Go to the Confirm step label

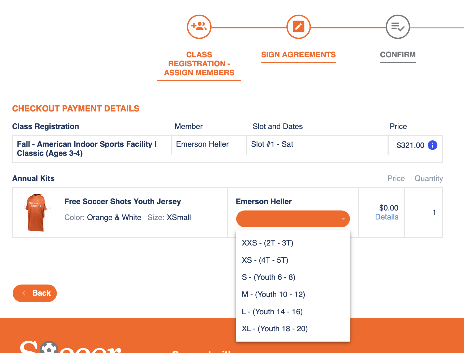coord(398,55)
